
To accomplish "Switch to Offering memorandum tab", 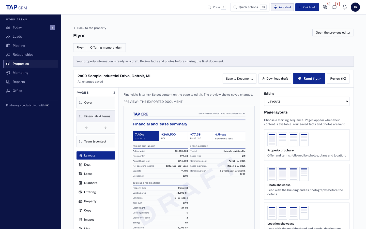I will tap(106, 48).
